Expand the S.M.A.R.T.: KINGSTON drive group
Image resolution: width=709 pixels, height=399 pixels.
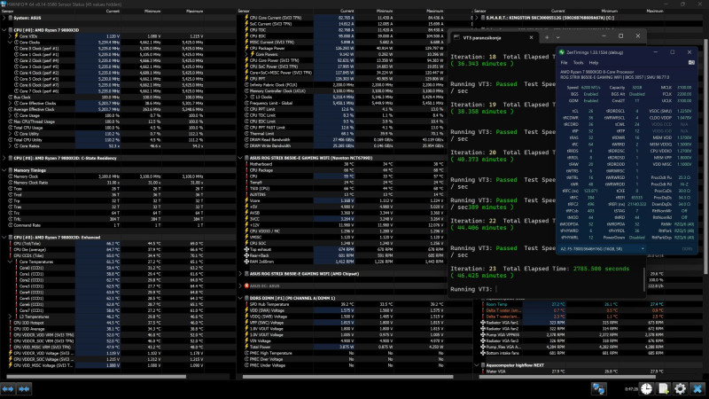477,18
